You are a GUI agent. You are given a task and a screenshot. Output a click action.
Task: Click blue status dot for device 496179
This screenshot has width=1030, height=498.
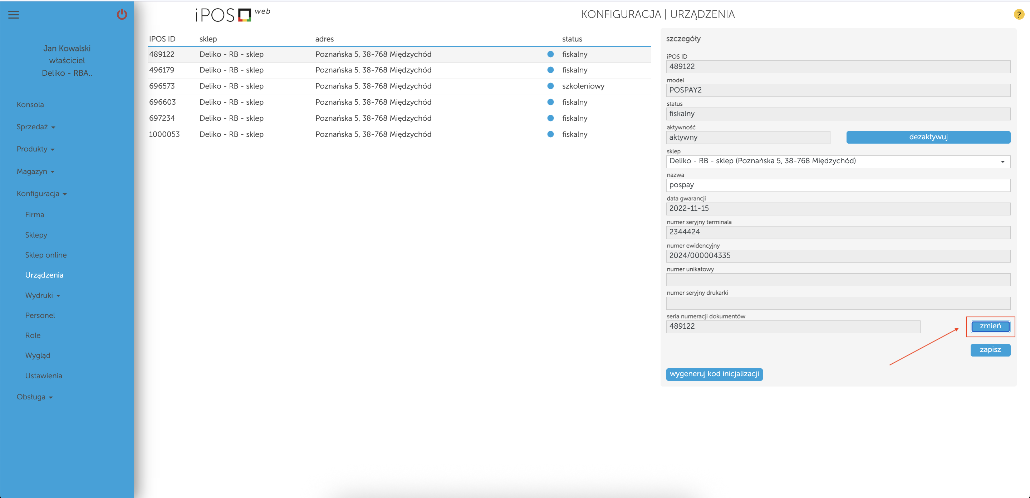point(551,70)
